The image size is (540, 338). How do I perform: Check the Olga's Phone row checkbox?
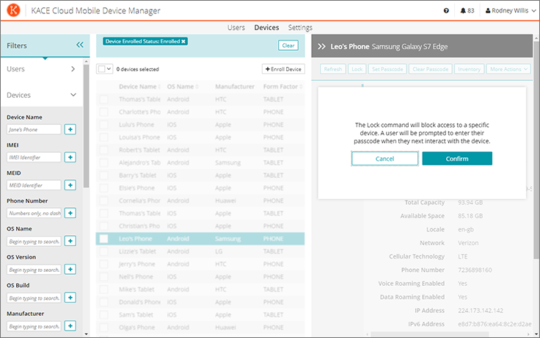[103, 327]
